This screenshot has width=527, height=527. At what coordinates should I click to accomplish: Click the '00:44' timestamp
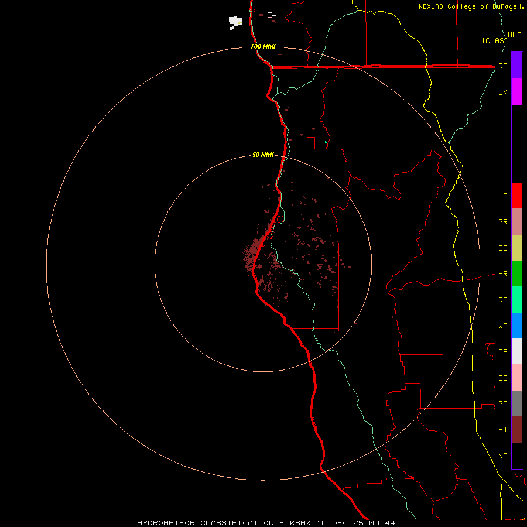click(382, 523)
